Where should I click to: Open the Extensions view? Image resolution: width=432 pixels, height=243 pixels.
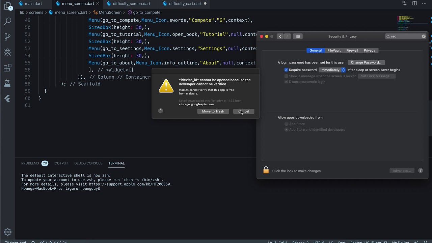[7, 68]
